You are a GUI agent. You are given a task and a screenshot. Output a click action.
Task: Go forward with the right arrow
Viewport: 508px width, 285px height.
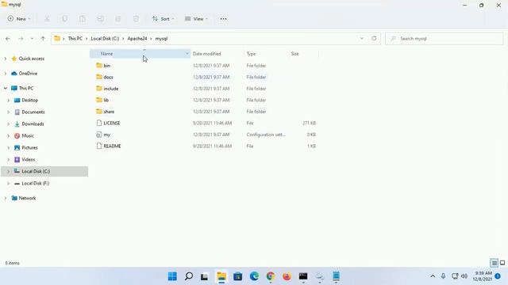21,39
